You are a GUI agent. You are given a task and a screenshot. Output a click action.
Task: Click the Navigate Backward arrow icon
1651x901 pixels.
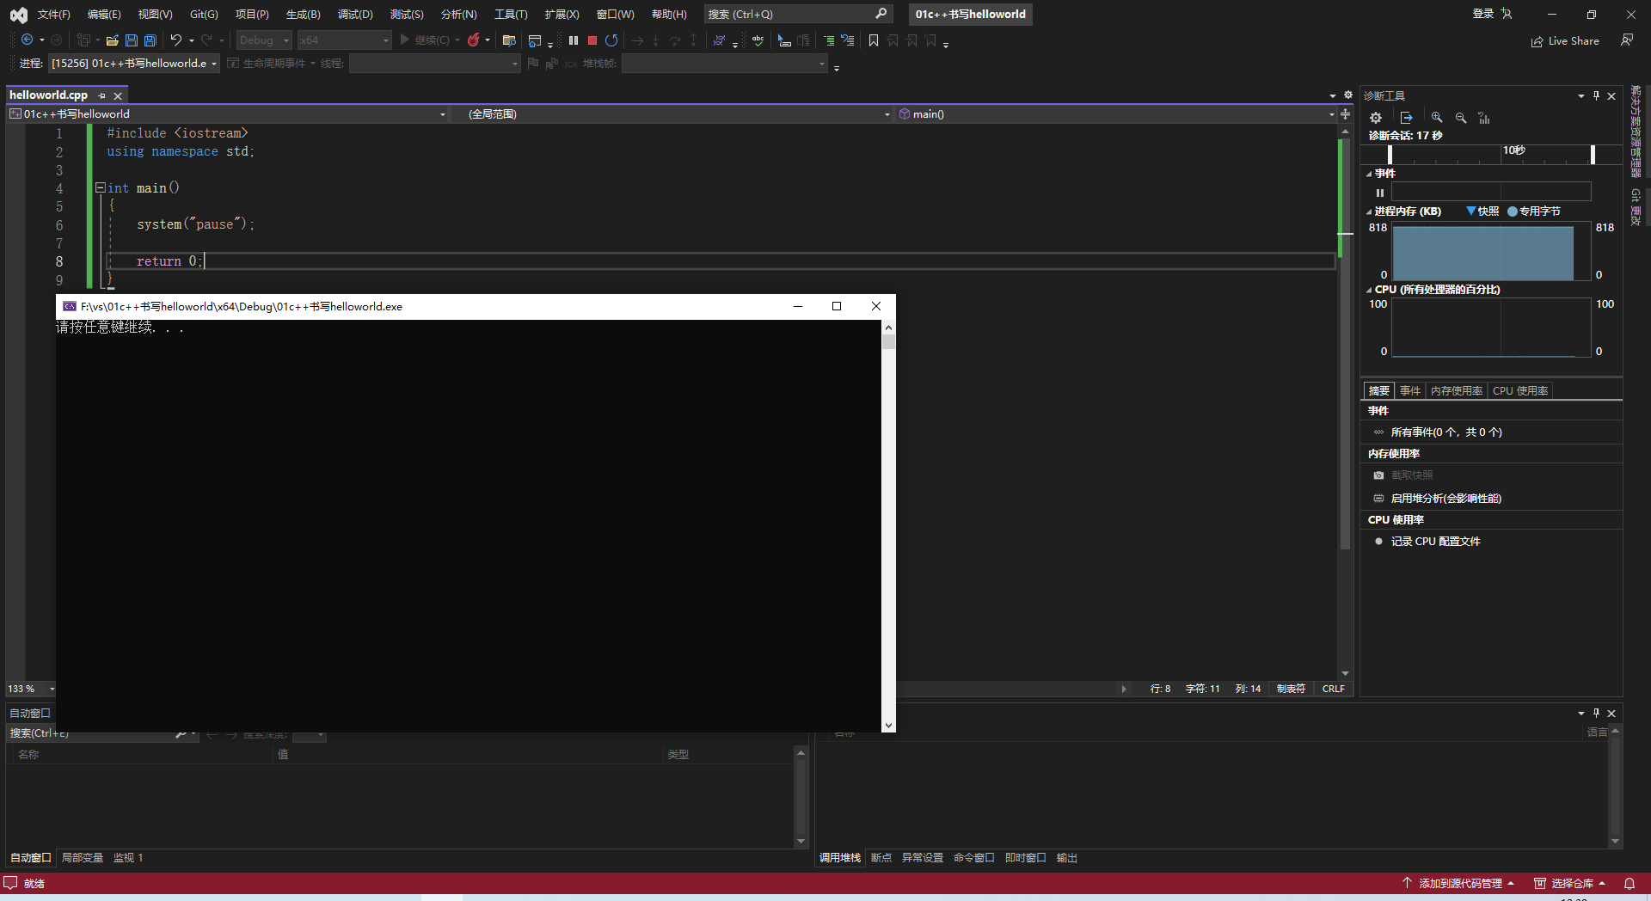(x=27, y=40)
